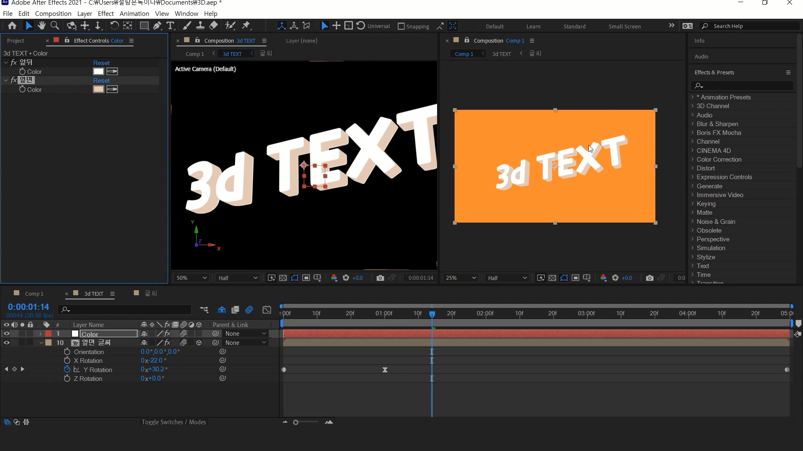Select the Puppet Pin tool
Viewport: 803px width, 451px height.
pyautogui.click(x=246, y=26)
